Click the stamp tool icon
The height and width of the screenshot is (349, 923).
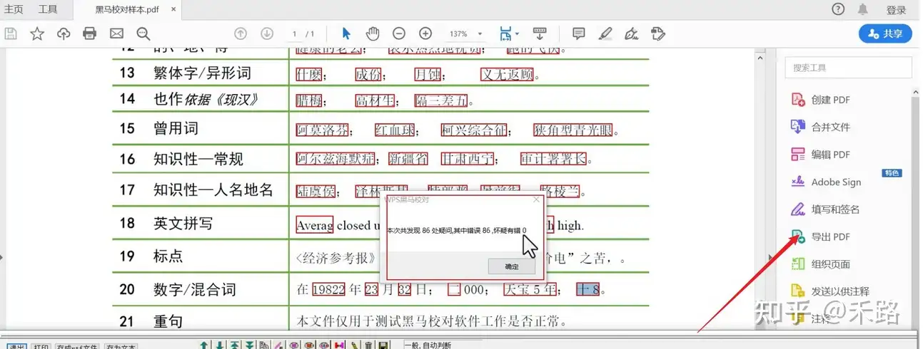pos(658,33)
